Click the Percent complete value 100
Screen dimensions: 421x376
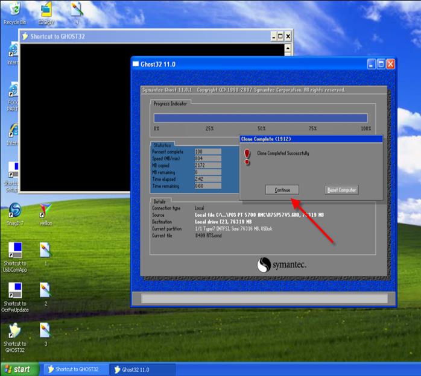coord(208,151)
